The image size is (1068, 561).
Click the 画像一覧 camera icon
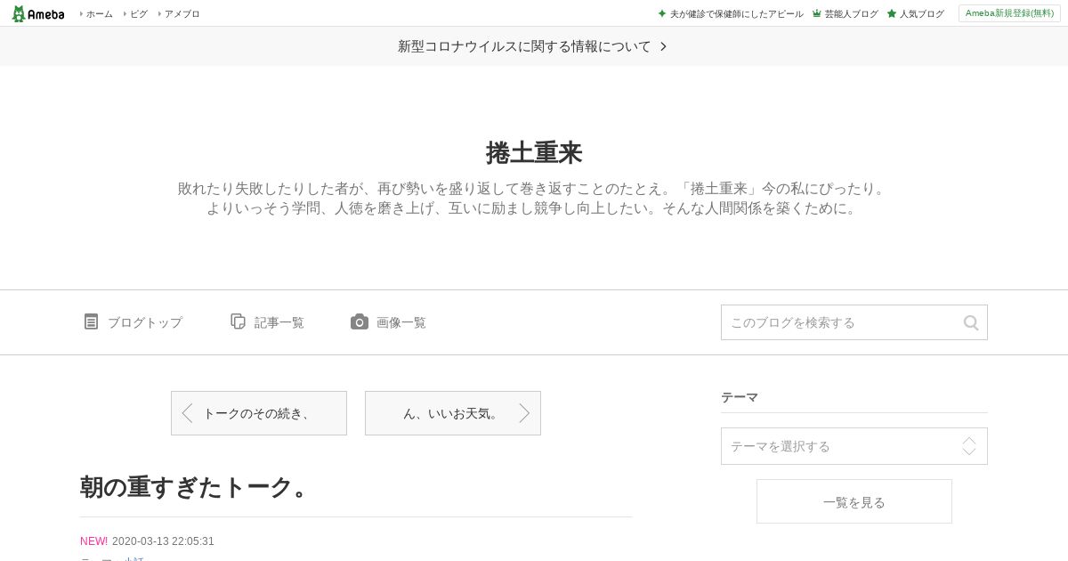click(x=359, y=321)
